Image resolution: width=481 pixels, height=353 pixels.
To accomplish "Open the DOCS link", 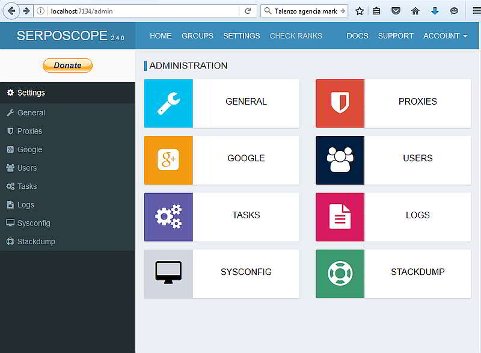I will point(357,36).
